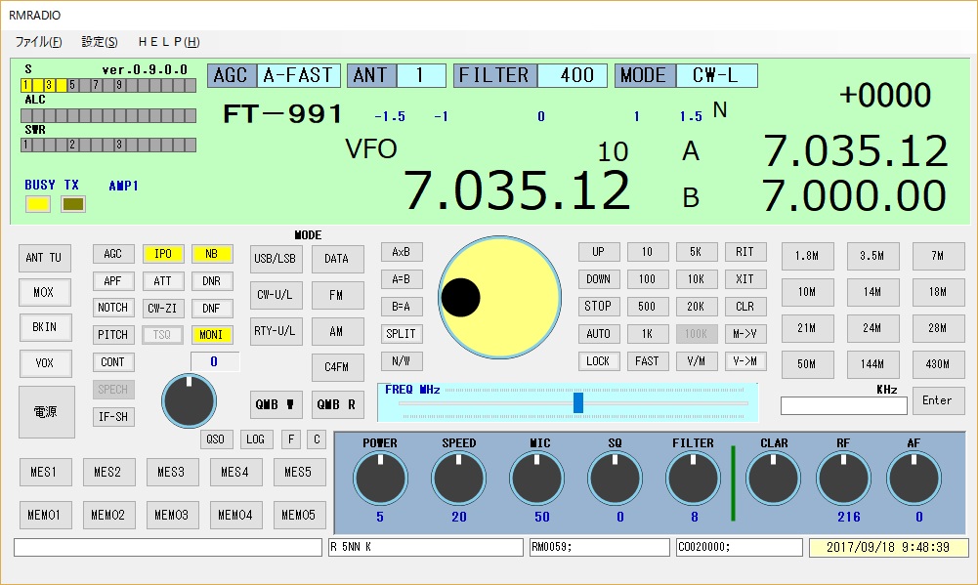Toggle the DNR button

point(211,281)
